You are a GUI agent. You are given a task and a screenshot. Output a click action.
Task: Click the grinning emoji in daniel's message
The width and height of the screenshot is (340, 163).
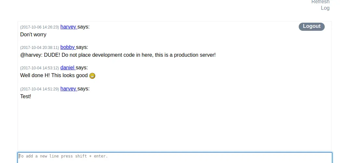(92, 76)
